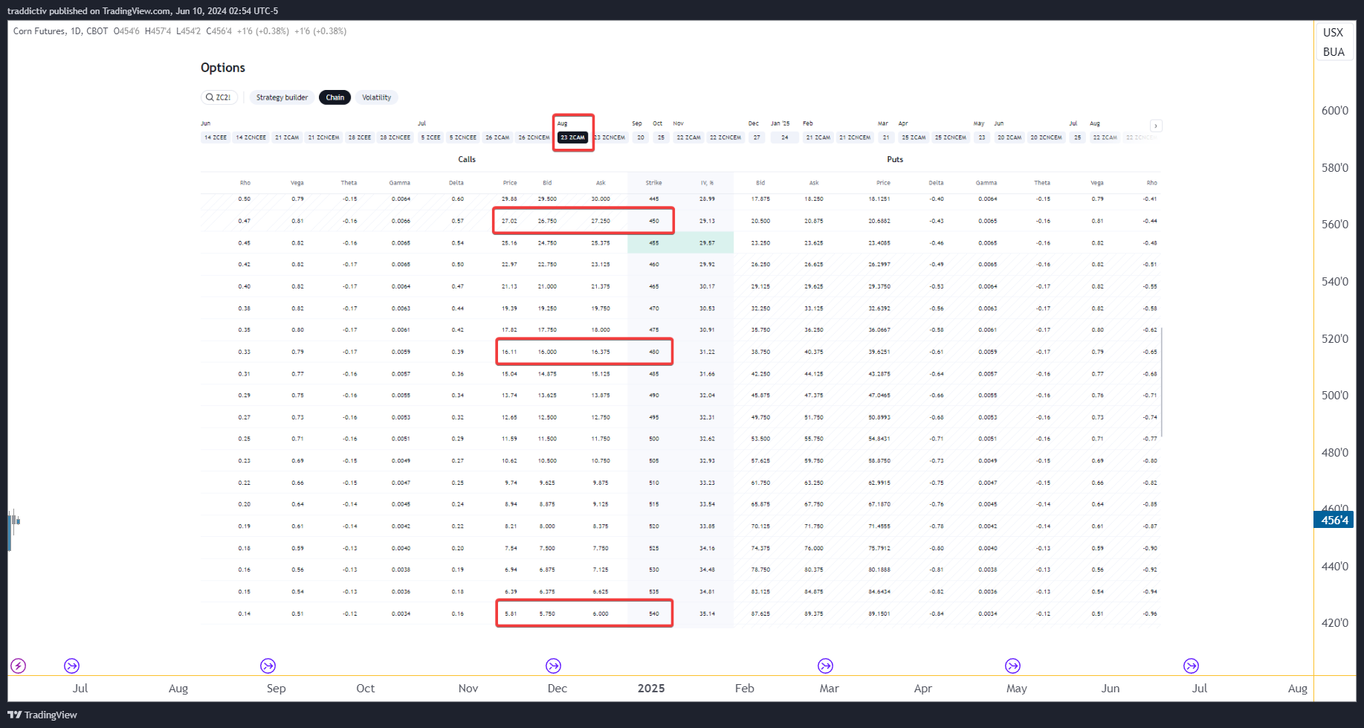Select the November 22 ZCNCEM expiration
The width and height of the screenshot is (1364, 728).
725,138
